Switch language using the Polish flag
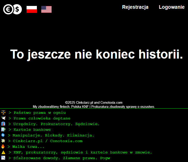188x162 pixels. (32, 10)
